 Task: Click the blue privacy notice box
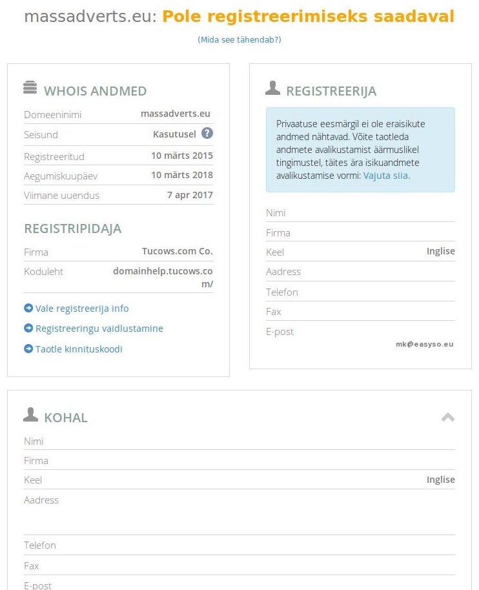[x=360, y=149]
